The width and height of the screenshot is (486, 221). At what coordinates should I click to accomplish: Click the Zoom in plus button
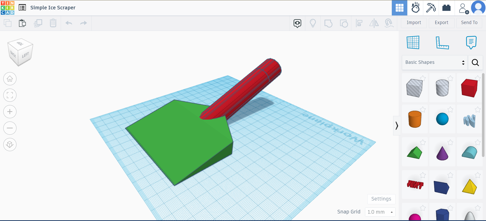click(x=10, y=112)
